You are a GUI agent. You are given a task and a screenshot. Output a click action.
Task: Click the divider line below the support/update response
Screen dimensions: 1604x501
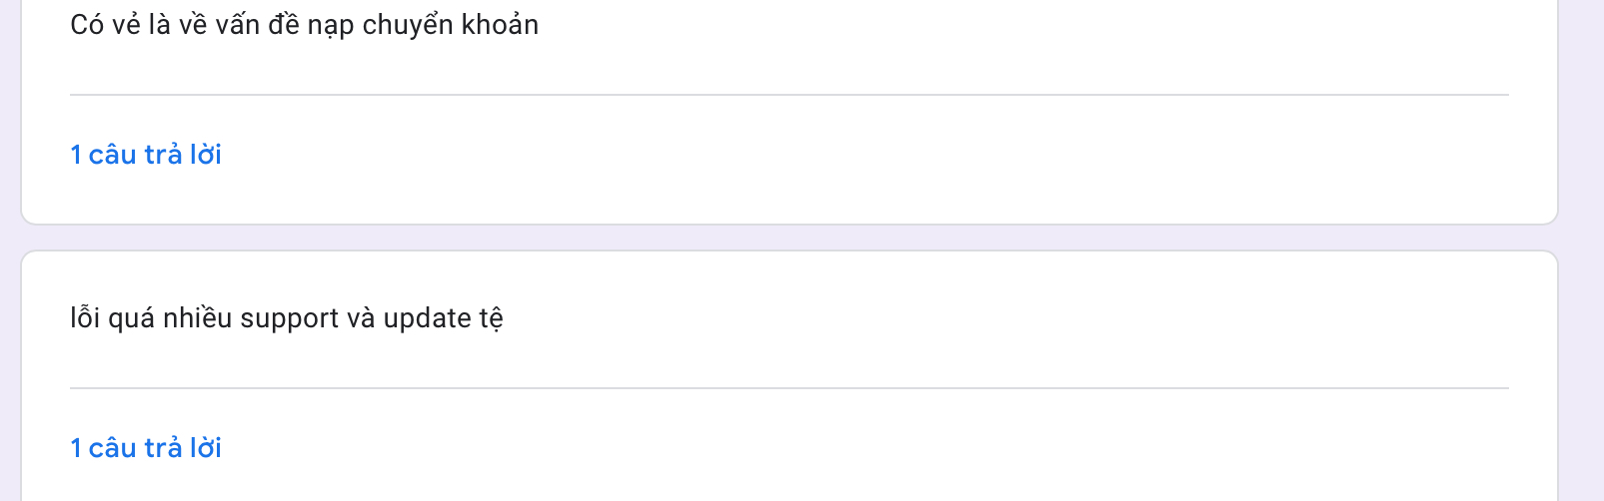pos(790,388)
